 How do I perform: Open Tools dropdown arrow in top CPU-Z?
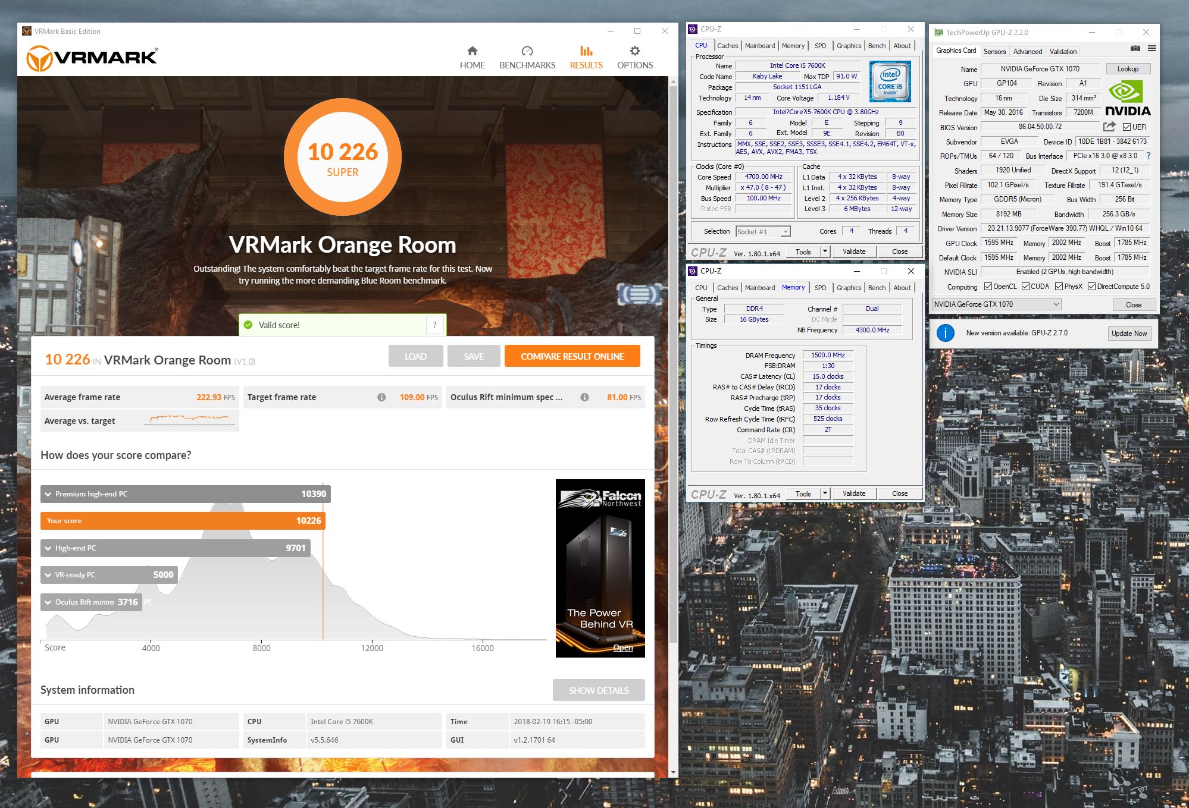click(825, 251)
